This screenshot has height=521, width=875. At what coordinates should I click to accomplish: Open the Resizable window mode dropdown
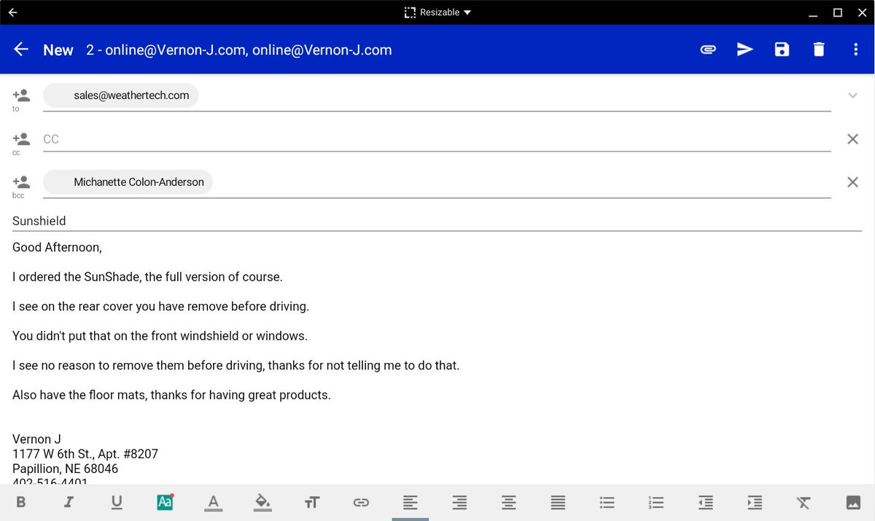tap(437, 12)
